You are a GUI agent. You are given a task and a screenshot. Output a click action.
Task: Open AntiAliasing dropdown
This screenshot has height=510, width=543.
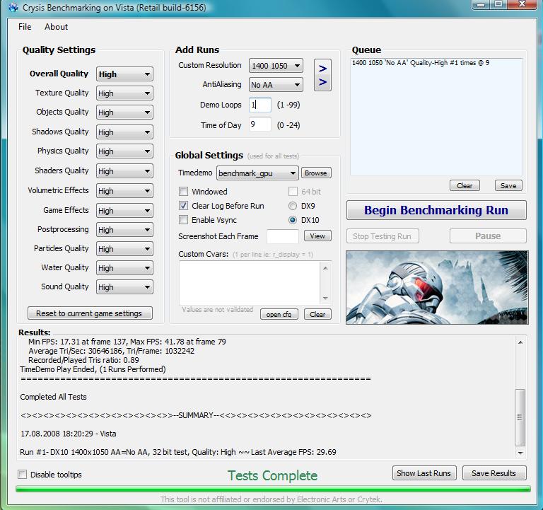point(276,85)
